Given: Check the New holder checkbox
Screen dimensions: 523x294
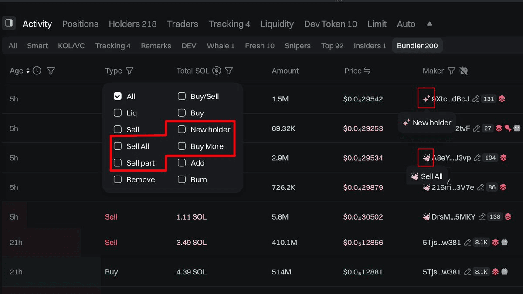Looking at the screenshot, I should pos(182,129).
